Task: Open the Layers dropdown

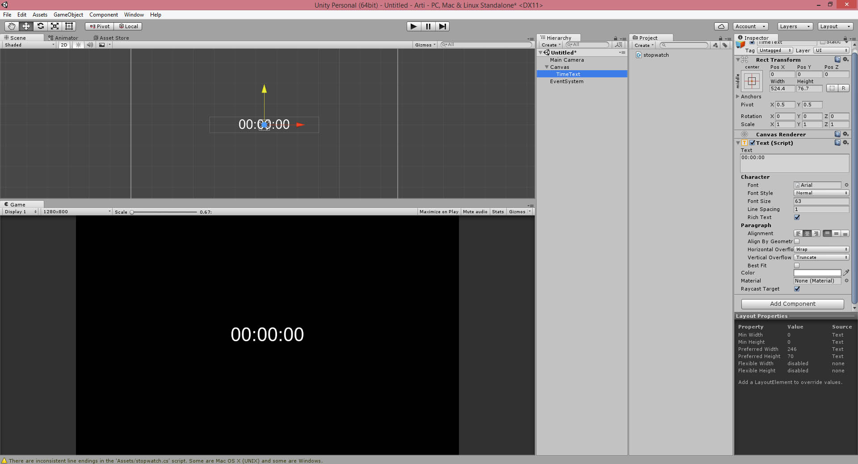Action: pyautogui.click(x=795, y=26)
